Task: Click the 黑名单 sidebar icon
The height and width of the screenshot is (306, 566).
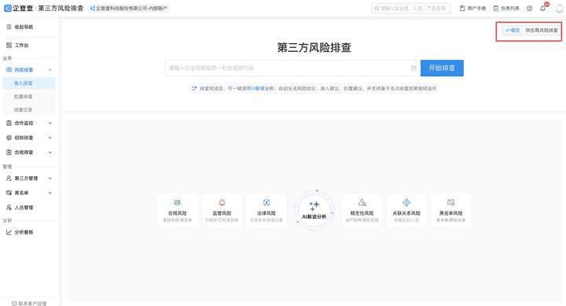Action: coord(9,193)
